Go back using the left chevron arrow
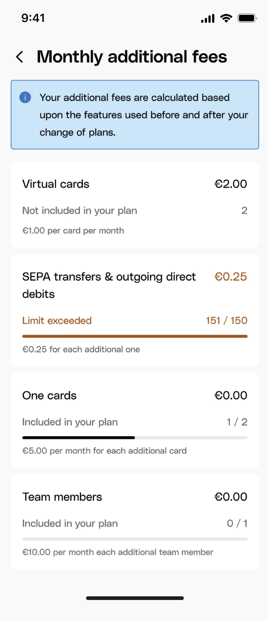268x621 pixels. point(20,57)
